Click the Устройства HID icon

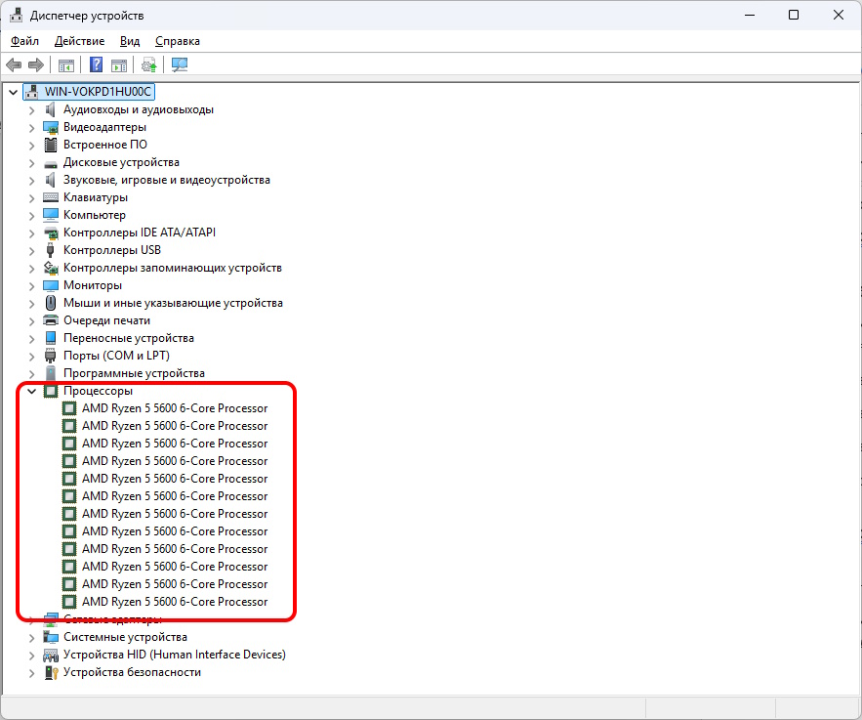(51, 655)
